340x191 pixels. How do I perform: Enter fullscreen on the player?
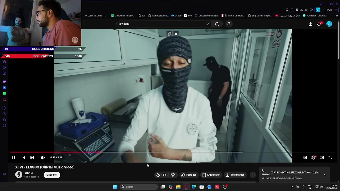330,158
